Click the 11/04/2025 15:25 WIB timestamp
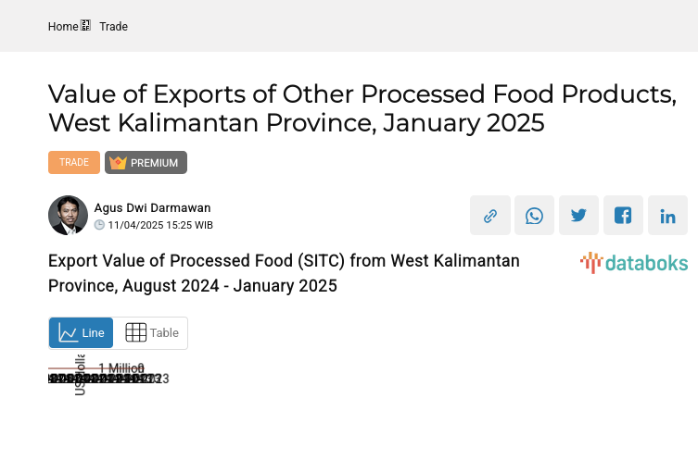This screenshot has width=698, height=461. (160, 225)
